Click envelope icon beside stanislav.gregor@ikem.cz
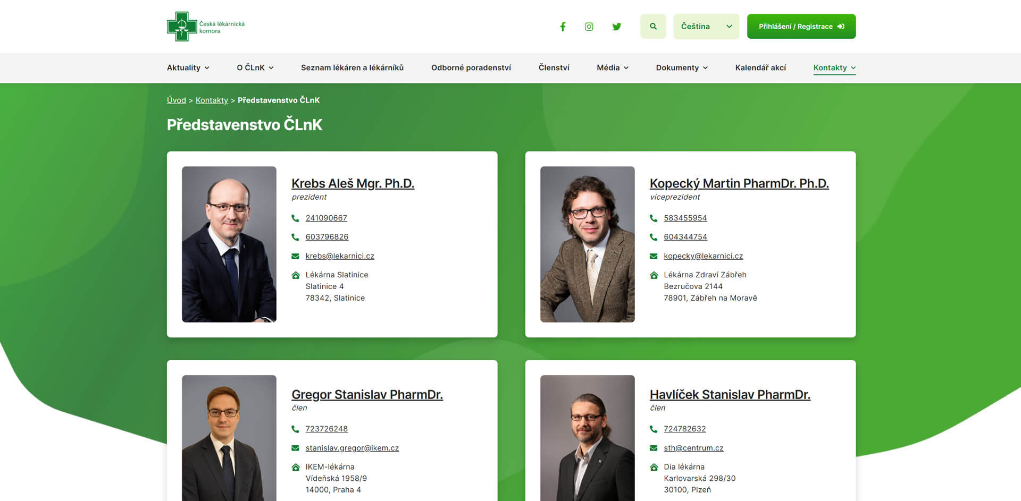 (x=295, y=448)
